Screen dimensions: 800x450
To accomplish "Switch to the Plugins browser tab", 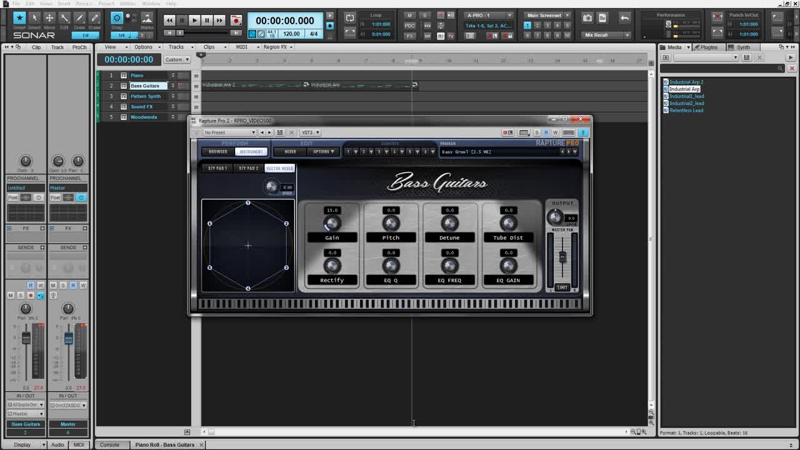I will click(x=709, y=47).
